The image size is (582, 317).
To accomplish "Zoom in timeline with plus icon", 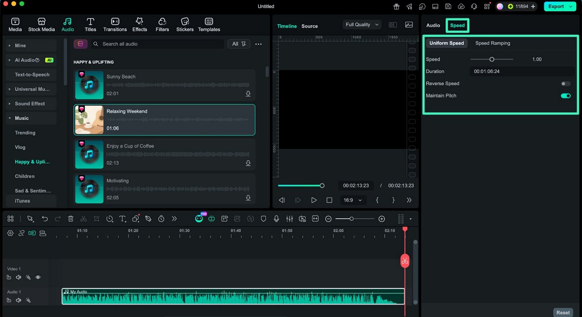I will pos(381,219).
